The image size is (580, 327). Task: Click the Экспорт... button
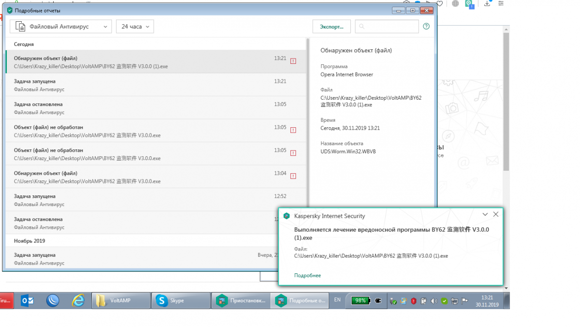tap(332, 27)
